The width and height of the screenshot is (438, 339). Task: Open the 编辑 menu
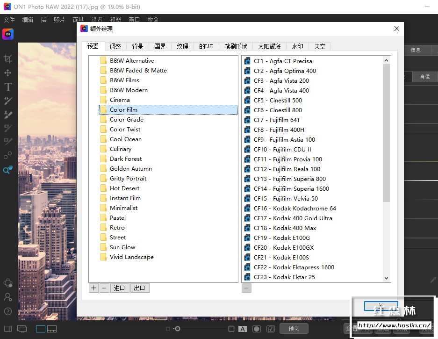(x=28, y=20)
